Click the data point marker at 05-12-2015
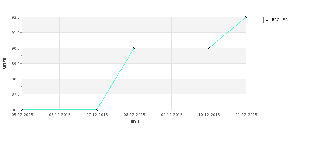This screenshot has width=331, height=146. pos(22,110)
